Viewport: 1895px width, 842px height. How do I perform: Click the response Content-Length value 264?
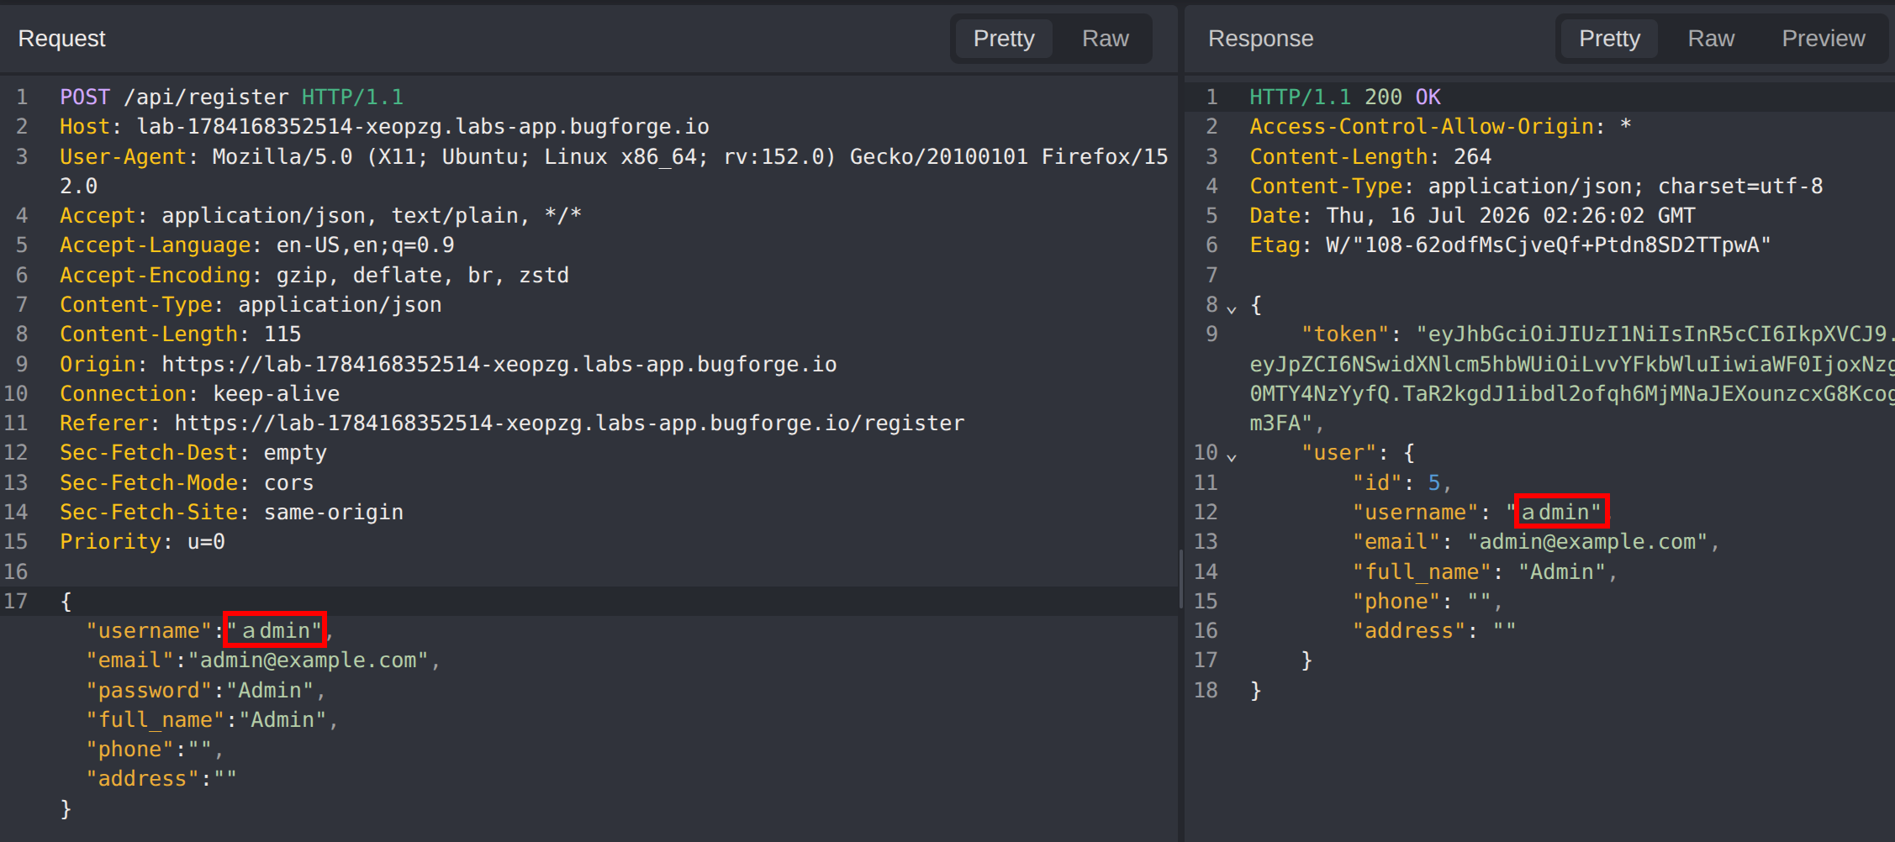tap(1472, 156)
